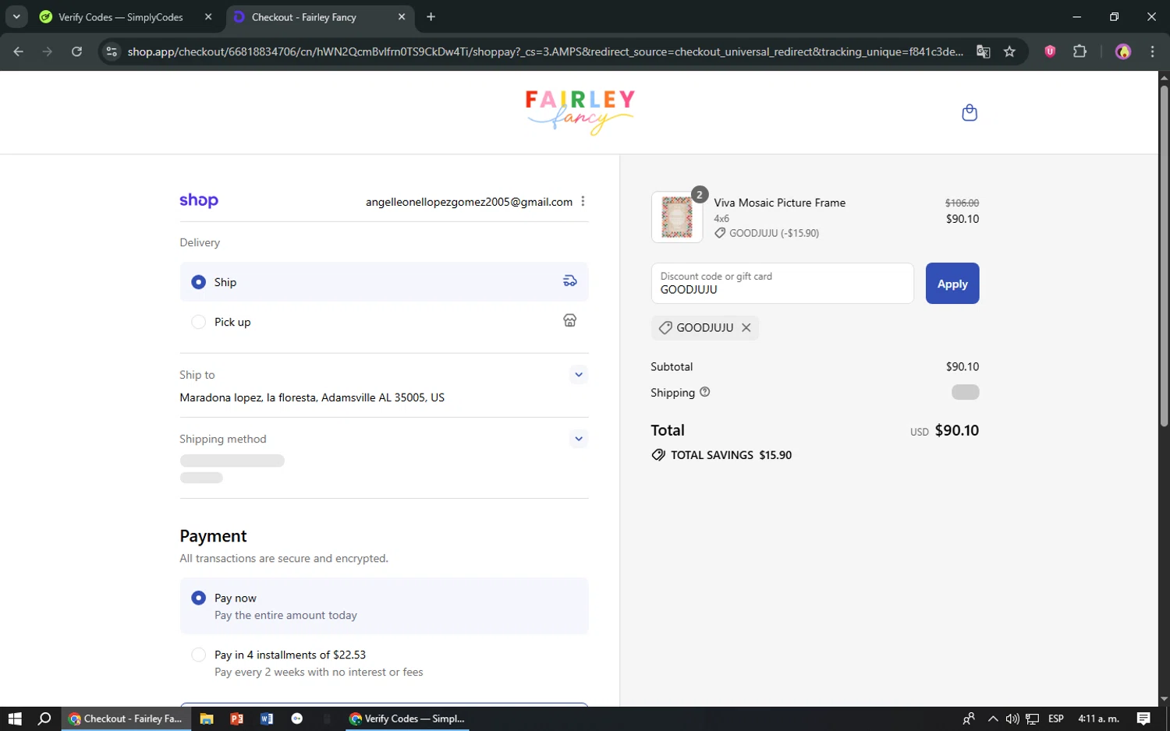Close the Verify Codes tab
The image size is (1170, 731).
click(208, 16)
